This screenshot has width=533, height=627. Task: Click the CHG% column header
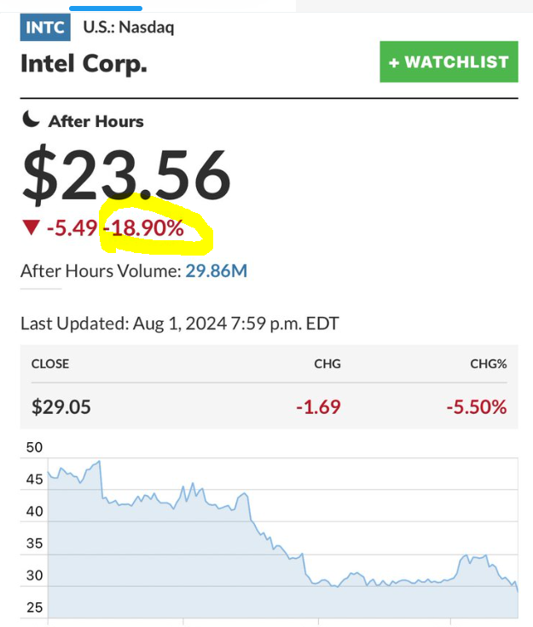point(488,364)
